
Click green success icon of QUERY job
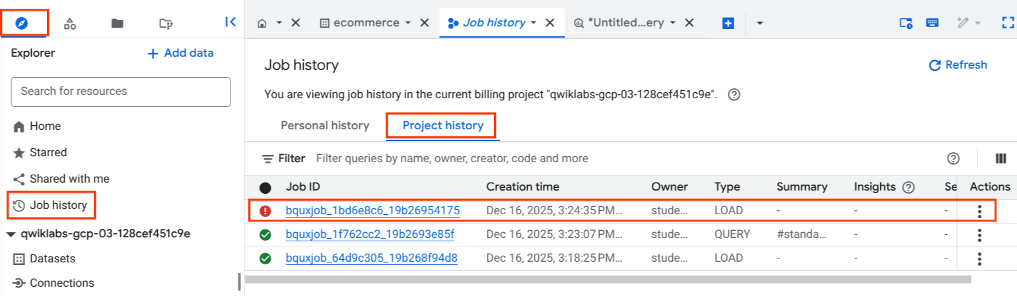click(265, 234)
